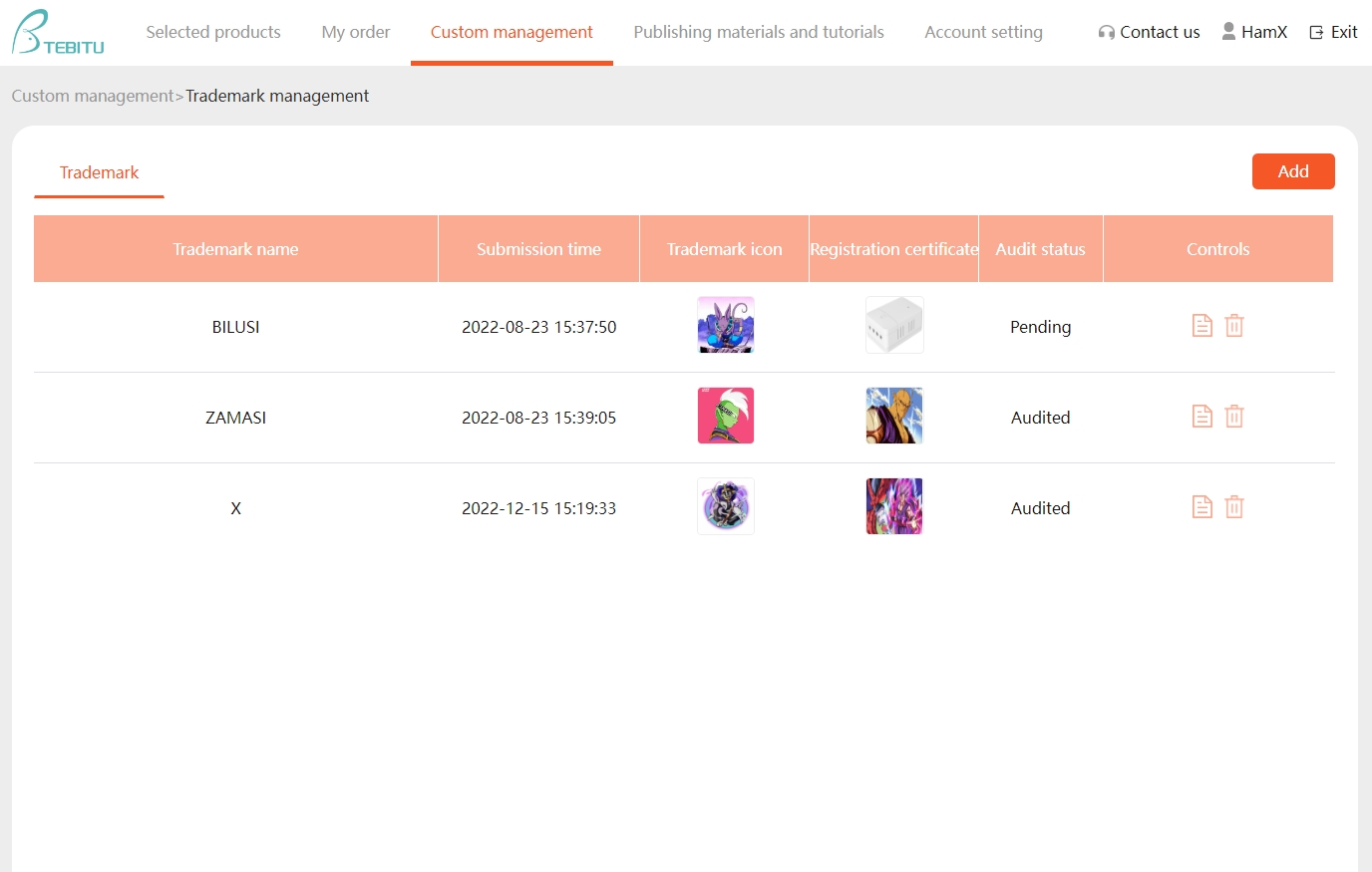Open the detail document icon for BILUSI
This screenshot has width=1372, height=872.
(x=1201, y=325)
